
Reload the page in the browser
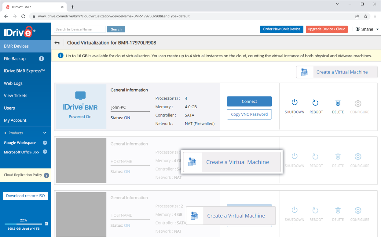point(23,16)
